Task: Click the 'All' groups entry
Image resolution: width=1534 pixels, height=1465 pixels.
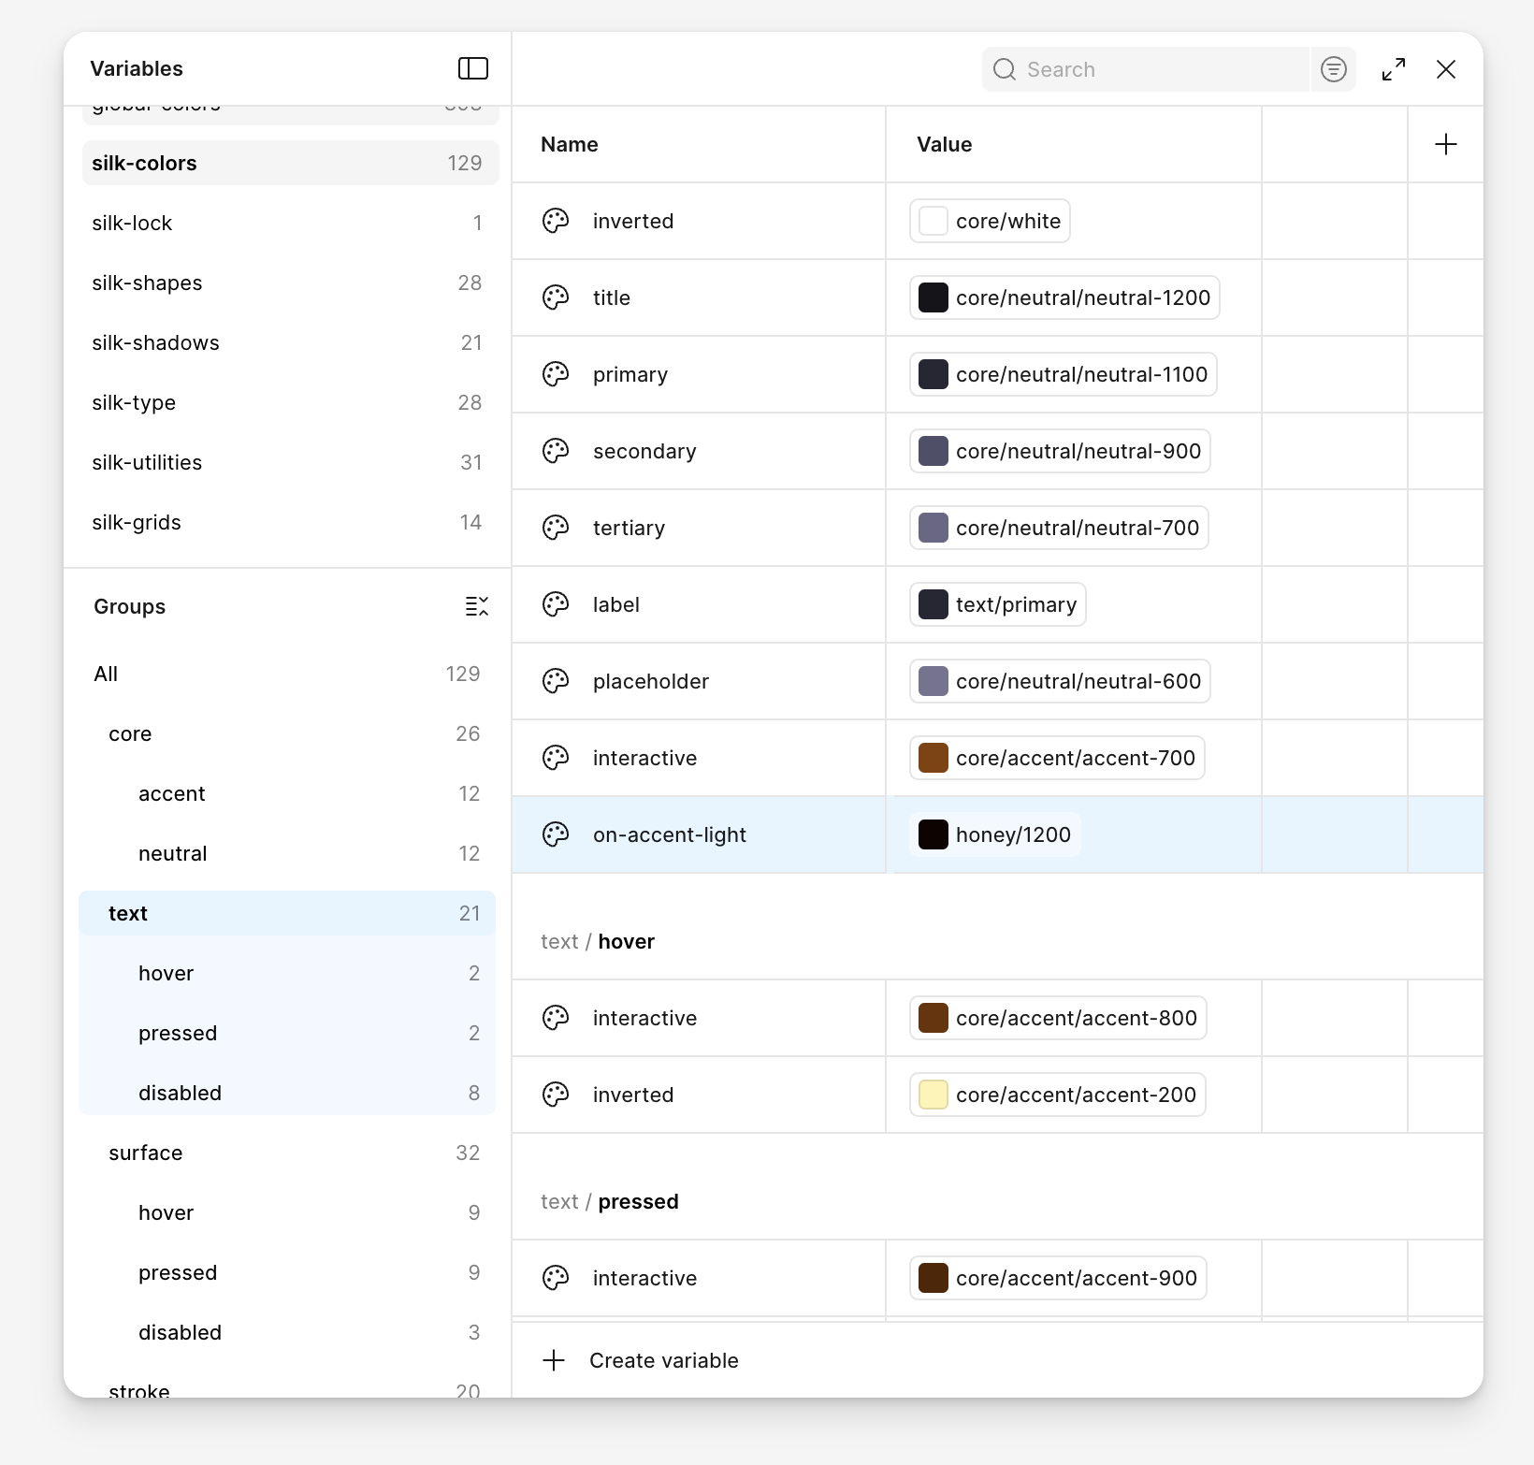Action: tap(107, 674)
